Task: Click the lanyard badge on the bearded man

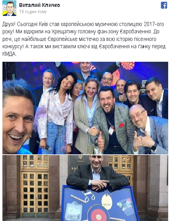Action: click(x=112, y=130)
